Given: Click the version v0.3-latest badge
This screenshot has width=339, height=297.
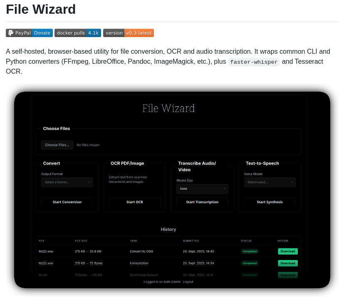Looking at the screenshot, I should coord(129,33).
